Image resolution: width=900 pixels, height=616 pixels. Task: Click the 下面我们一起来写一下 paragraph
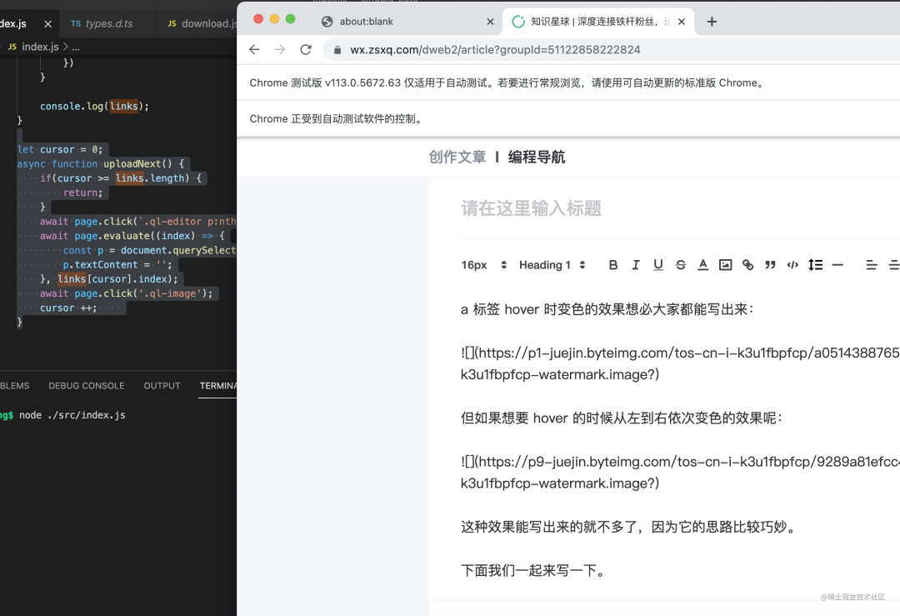[533, 571]
